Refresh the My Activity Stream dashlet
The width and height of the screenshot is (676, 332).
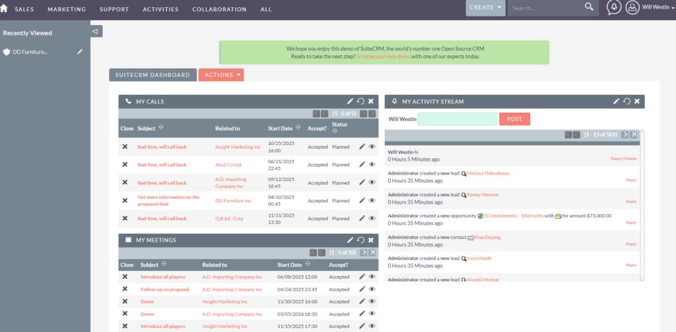(x=627, y=101)
